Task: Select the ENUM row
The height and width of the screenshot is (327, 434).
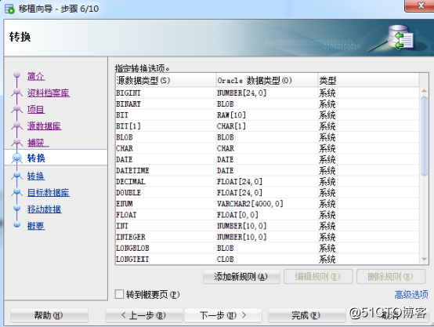Action: [x=267, y=204]
